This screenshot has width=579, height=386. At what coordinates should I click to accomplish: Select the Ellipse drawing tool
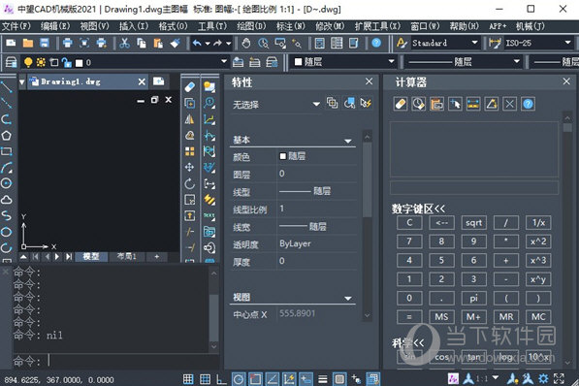(6, 232)
